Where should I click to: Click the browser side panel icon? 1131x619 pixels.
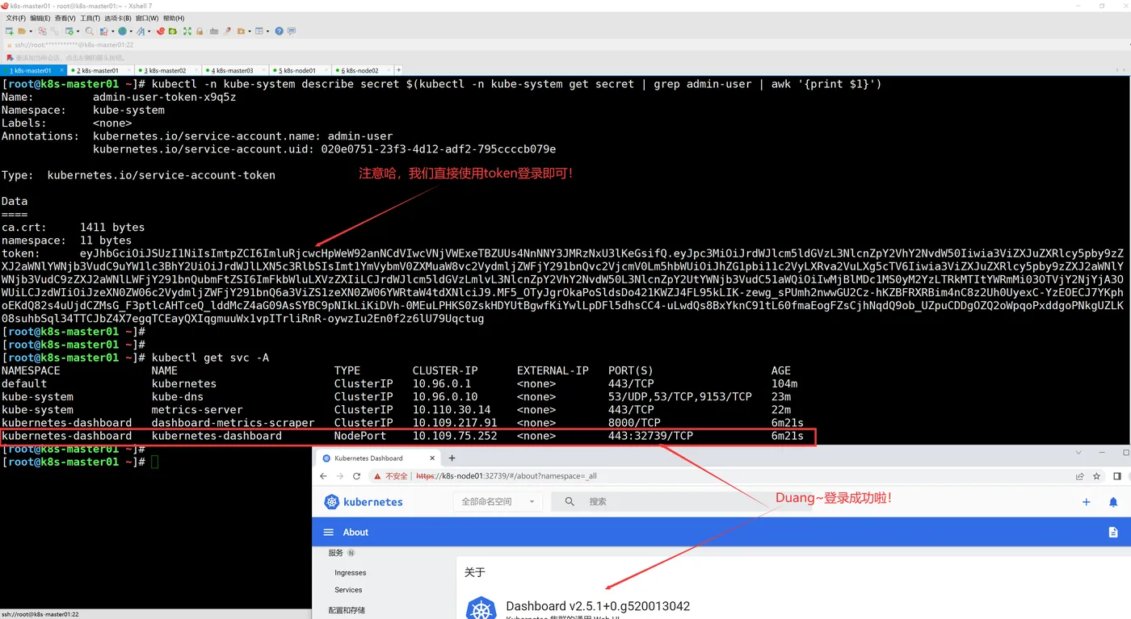pyautogui.click(x=1117, y=476)
